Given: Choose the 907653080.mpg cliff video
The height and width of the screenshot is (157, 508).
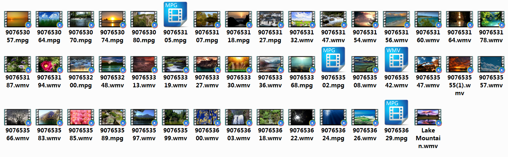Looking at the screenshot, I should (144, 19).
